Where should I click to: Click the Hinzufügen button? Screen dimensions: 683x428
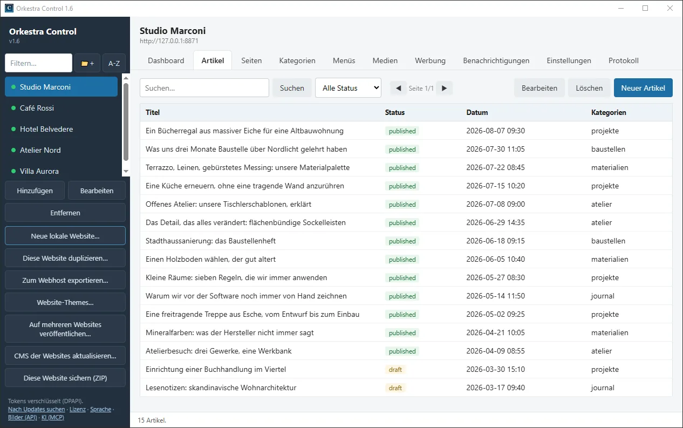35,191
